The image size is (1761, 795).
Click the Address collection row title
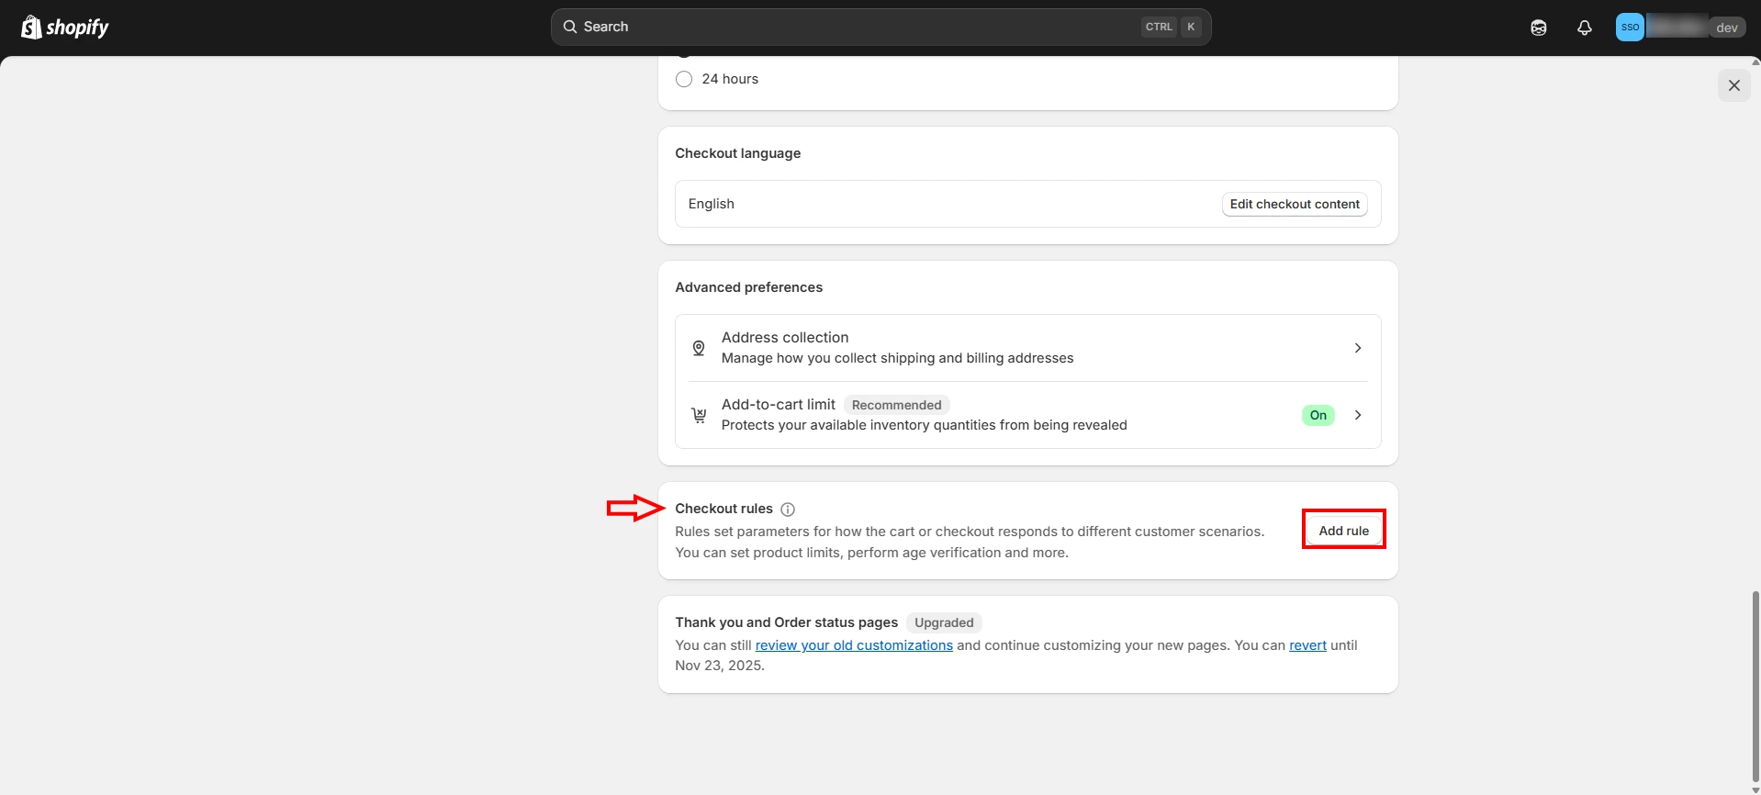(785, 338)
